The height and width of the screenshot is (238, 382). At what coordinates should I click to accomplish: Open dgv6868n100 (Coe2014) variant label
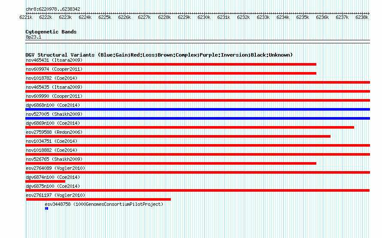[x=53, y=105]
